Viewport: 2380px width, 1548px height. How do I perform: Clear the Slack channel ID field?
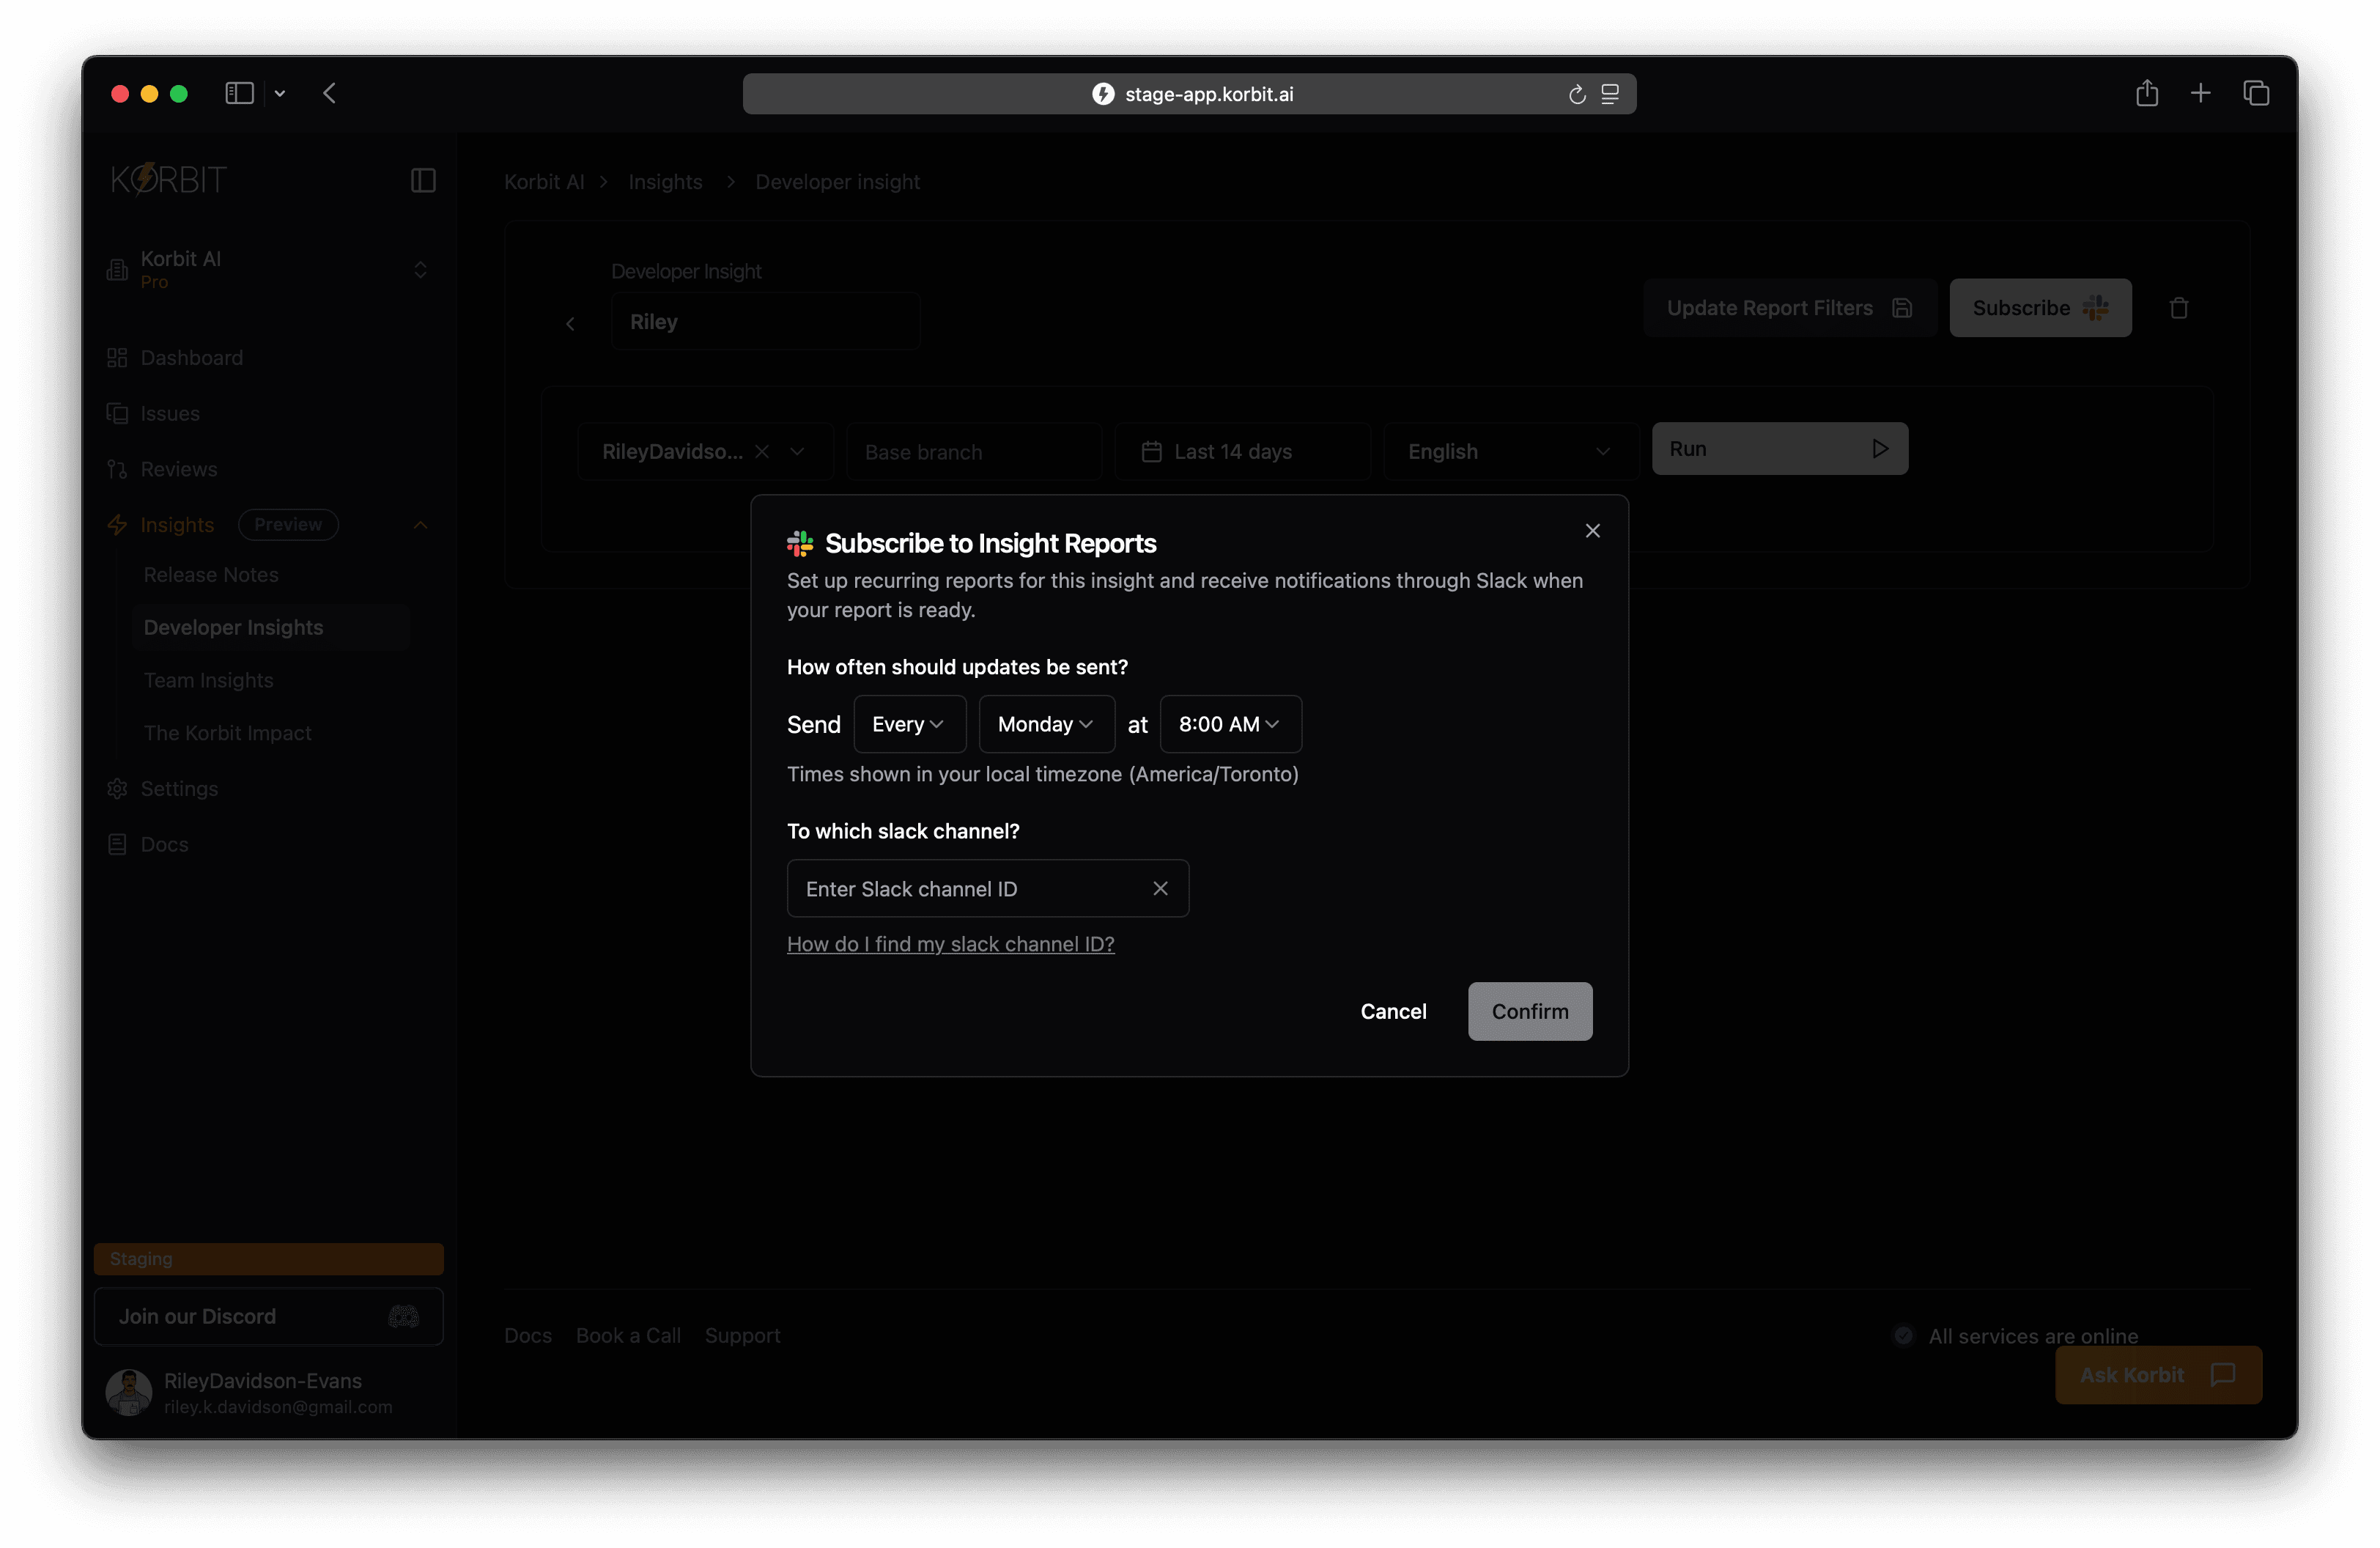click(1160, 888)
